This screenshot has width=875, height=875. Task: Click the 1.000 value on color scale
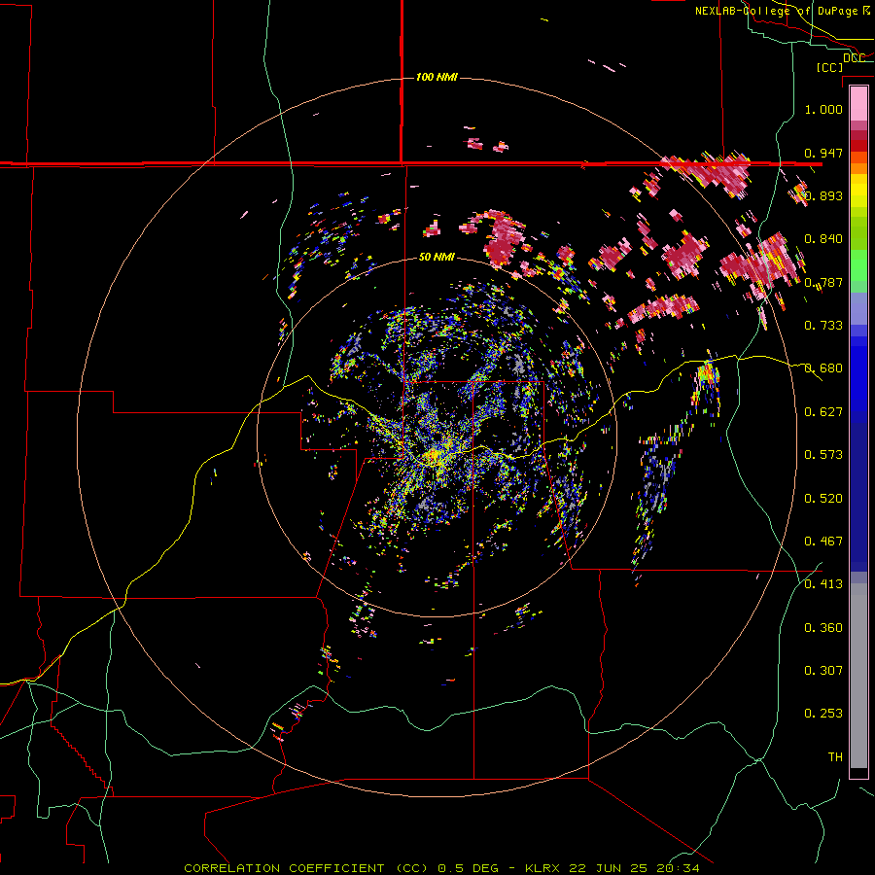(x=823, y=109)
